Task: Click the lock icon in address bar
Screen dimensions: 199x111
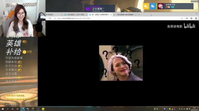Action: pos(55,18)
